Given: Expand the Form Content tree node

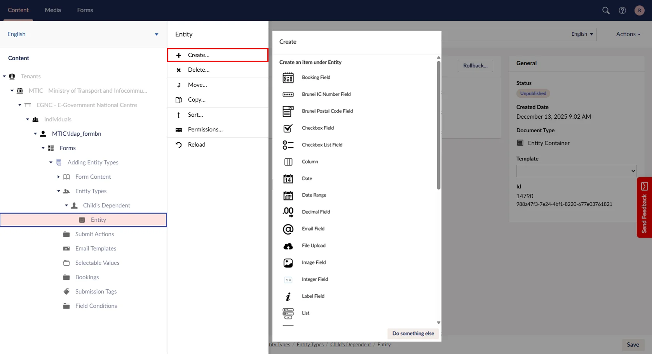Looking at the screenshot, I should [59, 177].
